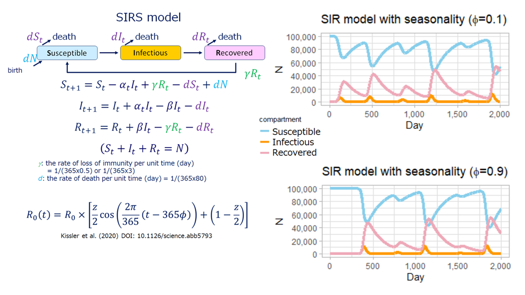Image resolution: width=525 pixels, height=295 pixels.
Task: Select the orange Infectious compartment box
Action: (x=151, y=53)
